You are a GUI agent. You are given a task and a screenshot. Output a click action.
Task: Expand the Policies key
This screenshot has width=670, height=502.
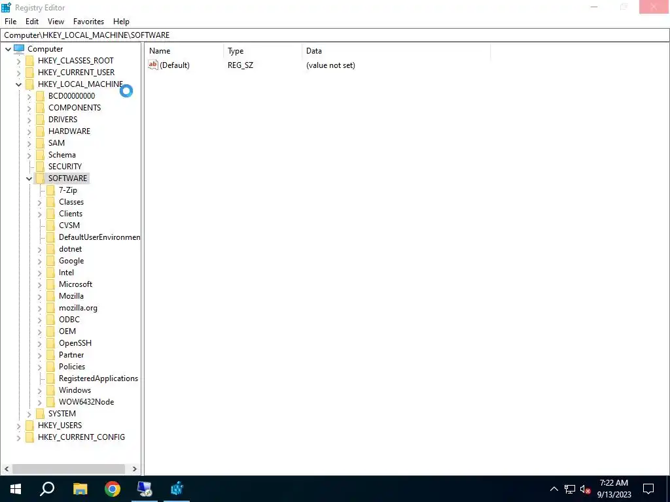click(x=40, y=367)
